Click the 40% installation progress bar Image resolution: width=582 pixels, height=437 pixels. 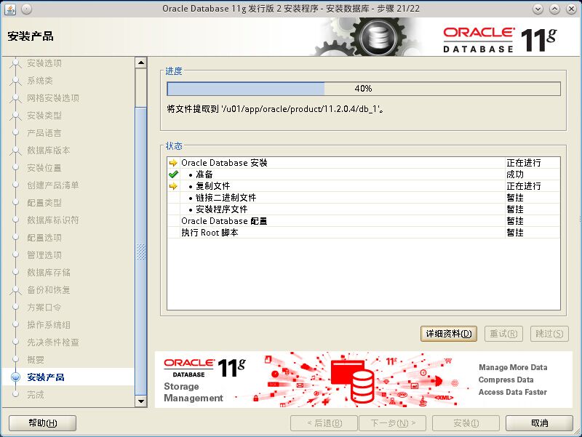364,89
